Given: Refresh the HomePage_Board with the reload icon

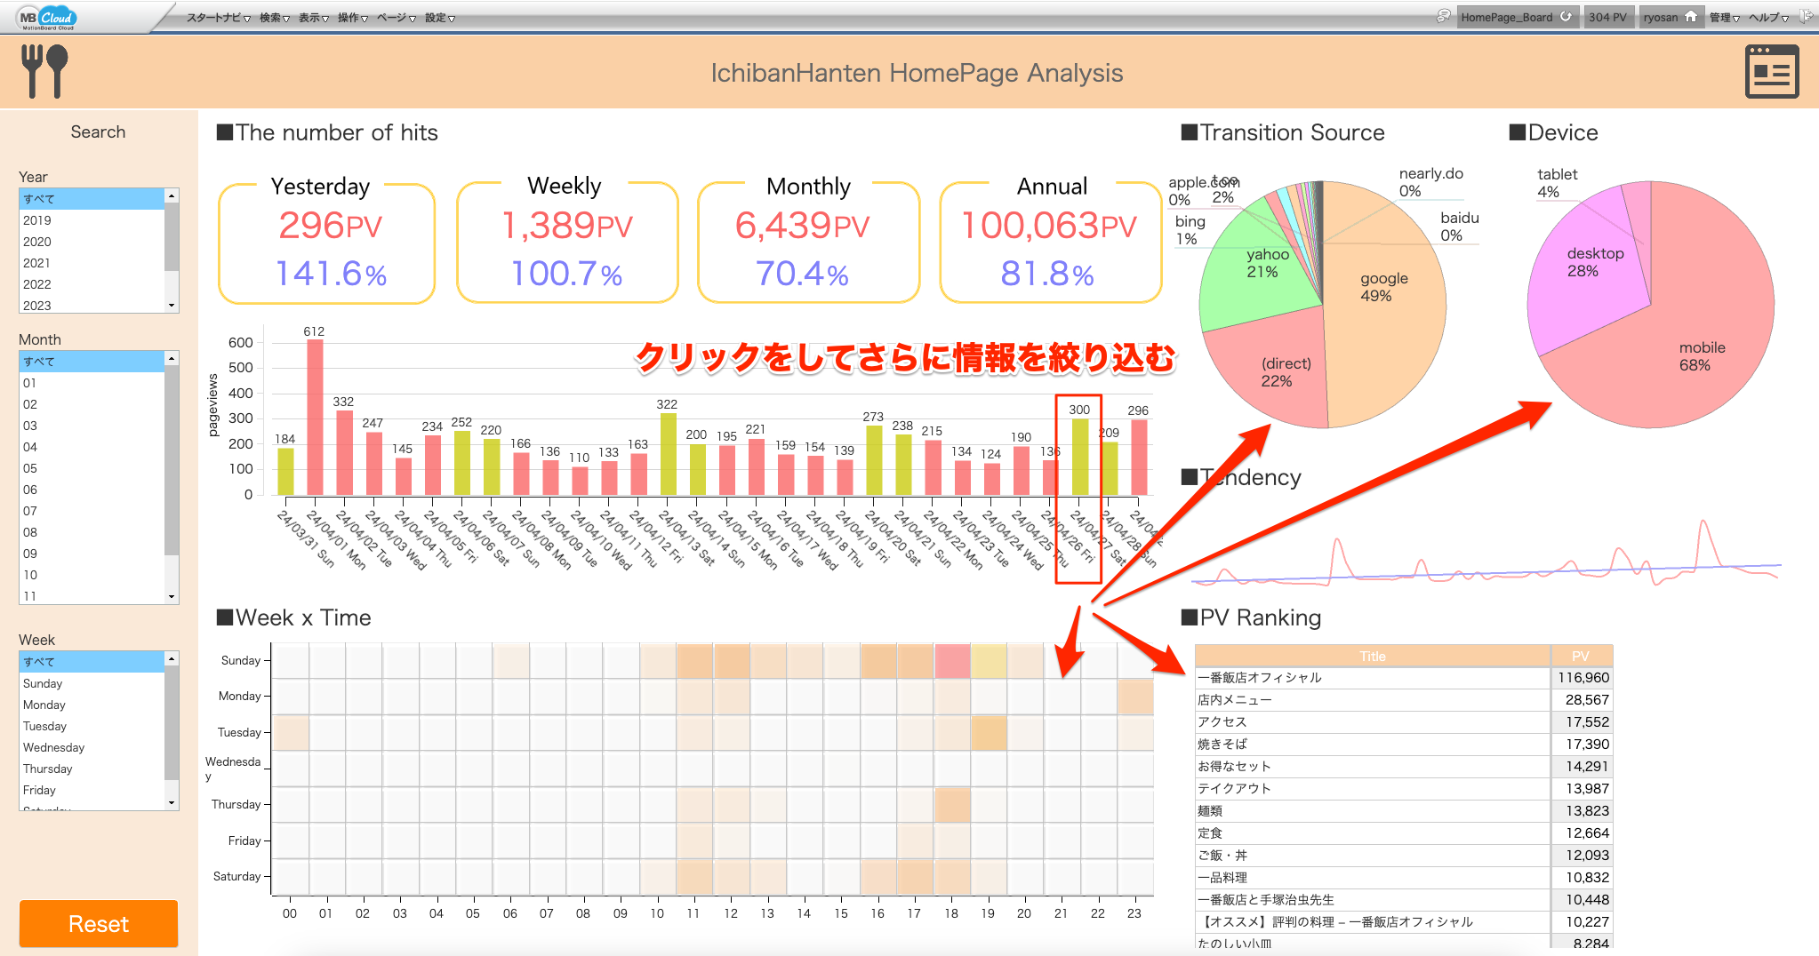Looking at the screenshot, I should 1566,16.
